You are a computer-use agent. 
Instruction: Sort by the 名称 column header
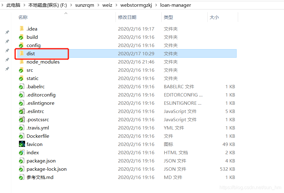[23, 17]
